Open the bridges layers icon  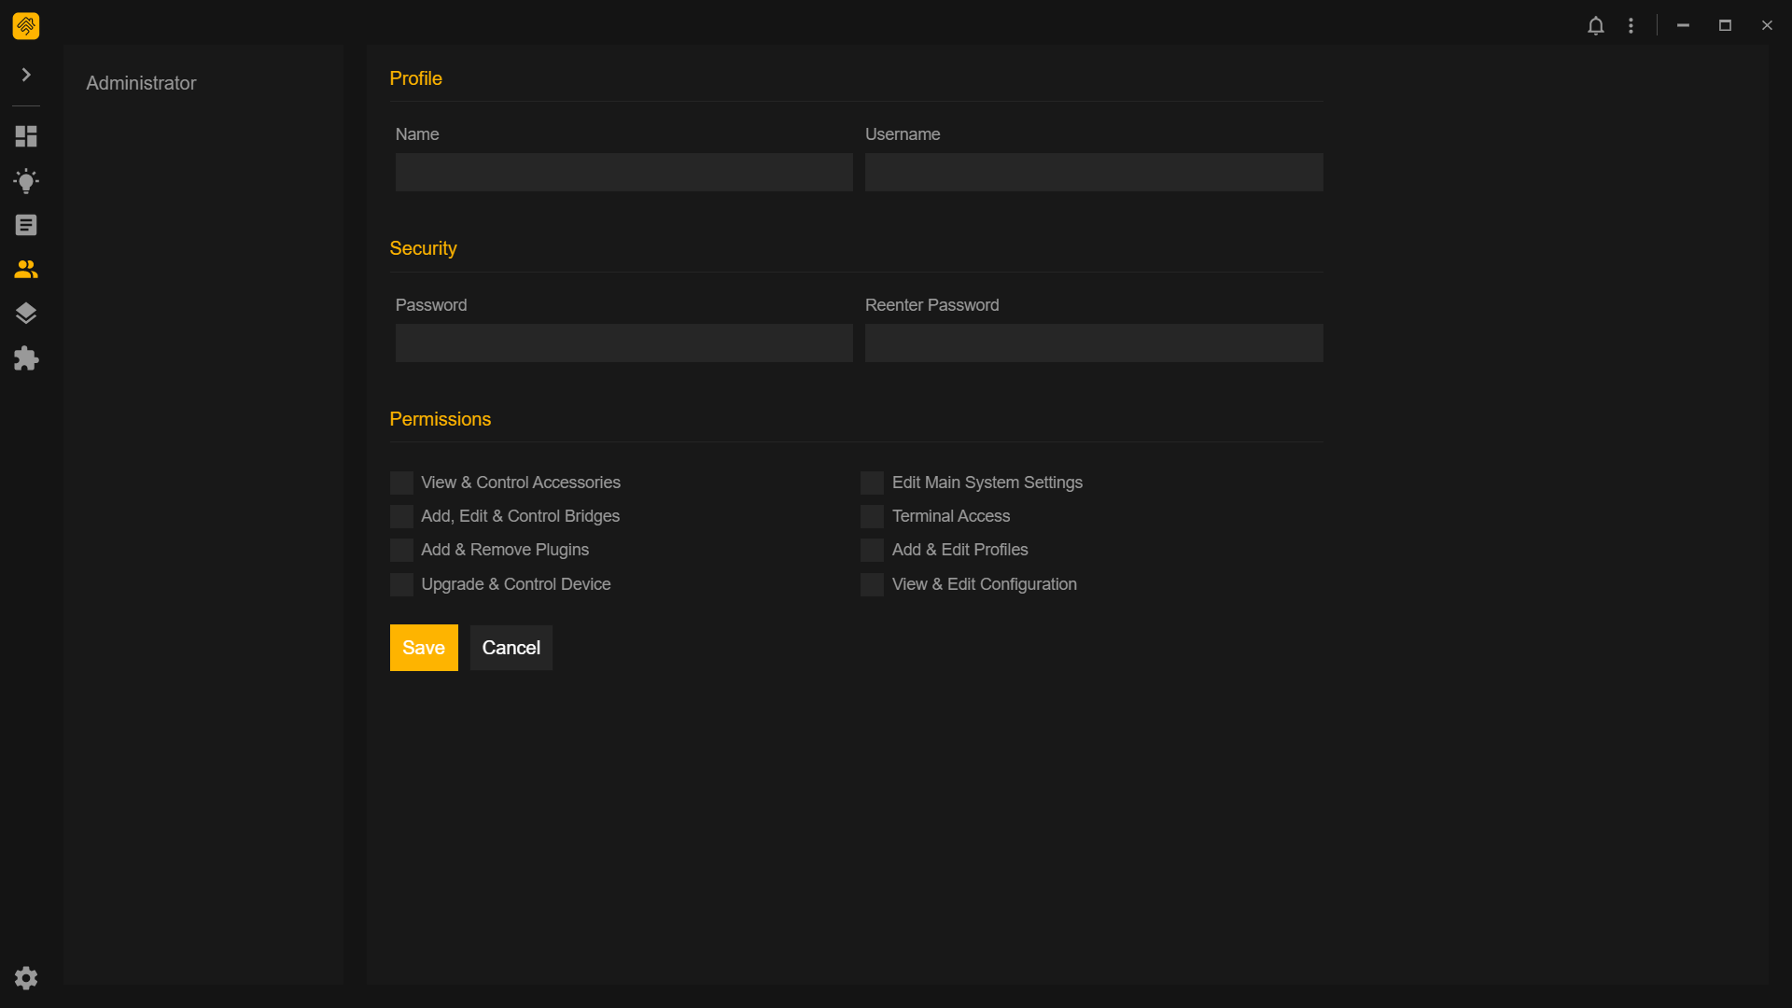[x=26, y=314]
